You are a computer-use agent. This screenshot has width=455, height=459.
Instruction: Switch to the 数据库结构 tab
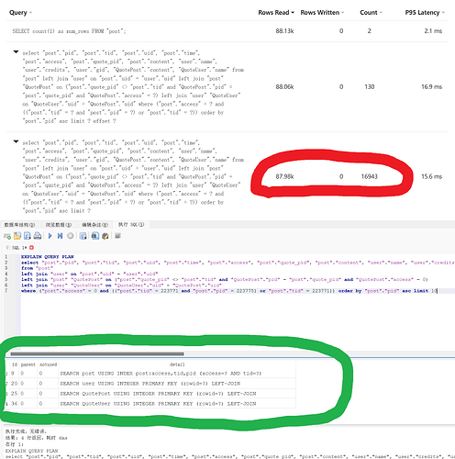coord(19,225)
